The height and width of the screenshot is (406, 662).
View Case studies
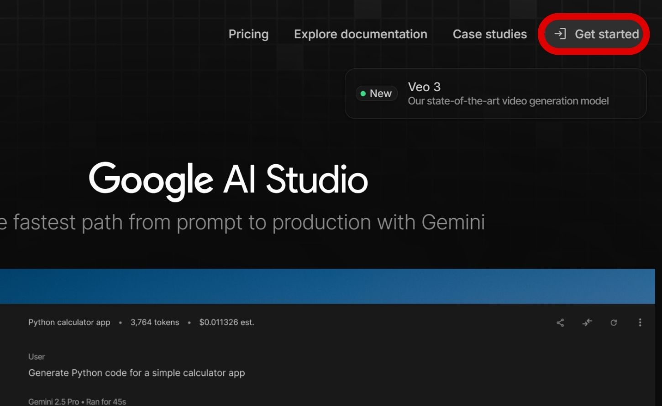click(x=489, y=34)
